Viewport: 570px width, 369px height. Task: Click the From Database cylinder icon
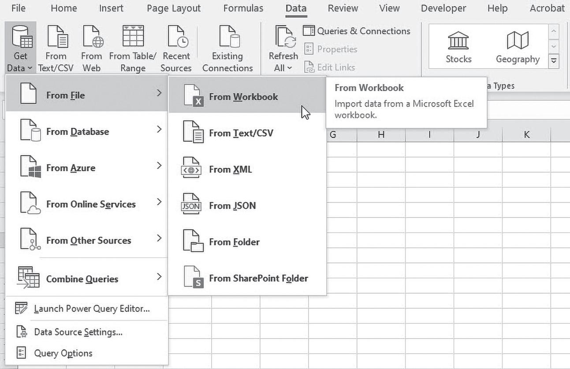[30, 131]
